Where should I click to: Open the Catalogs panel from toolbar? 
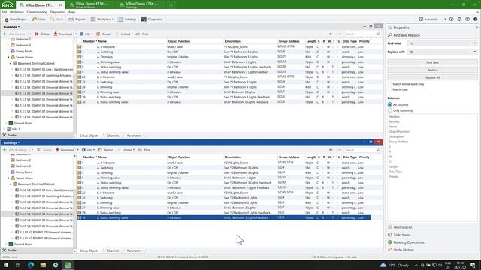(127, 19)
